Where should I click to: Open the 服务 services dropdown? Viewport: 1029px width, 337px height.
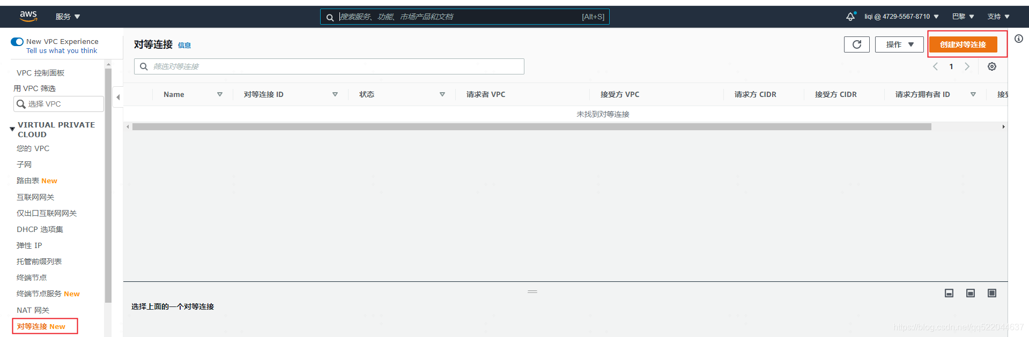pyautogui.click(x=68, y=17)
